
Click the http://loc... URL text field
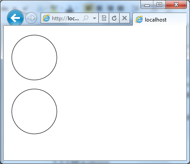pyautogui.click(x=65, y=18)
